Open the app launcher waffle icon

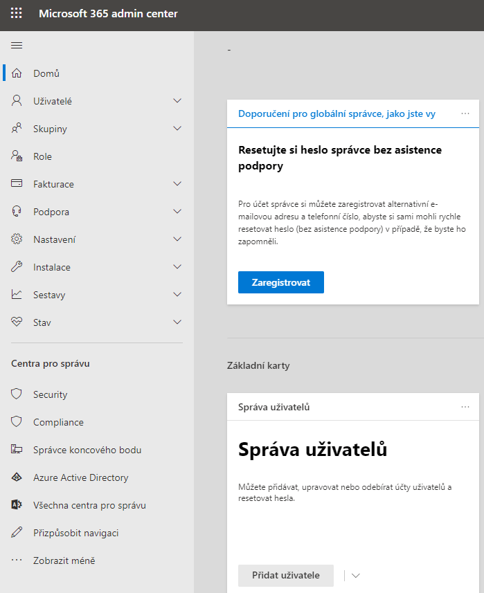pos(17,14)
